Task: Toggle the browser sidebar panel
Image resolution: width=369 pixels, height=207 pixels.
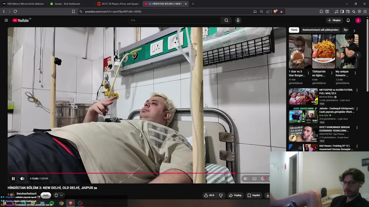Action: [x=342, y=11]
